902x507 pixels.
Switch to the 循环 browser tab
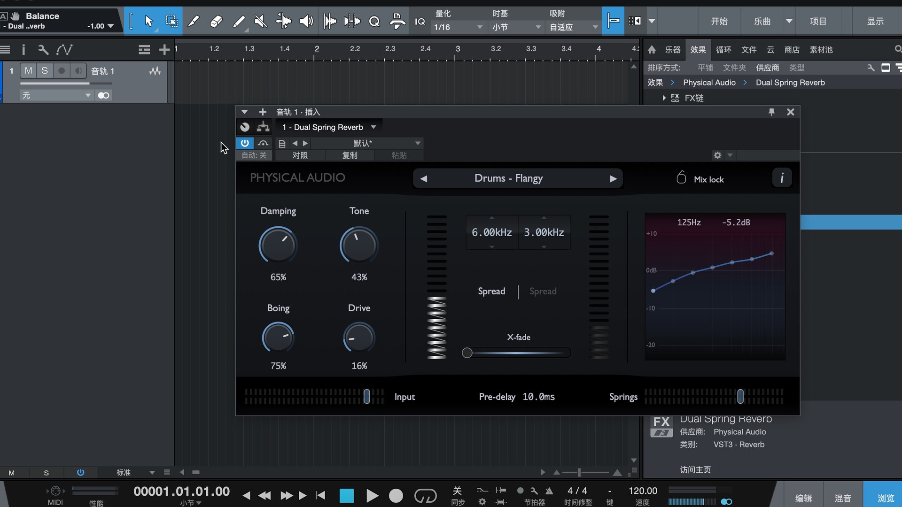click(723, 50)
